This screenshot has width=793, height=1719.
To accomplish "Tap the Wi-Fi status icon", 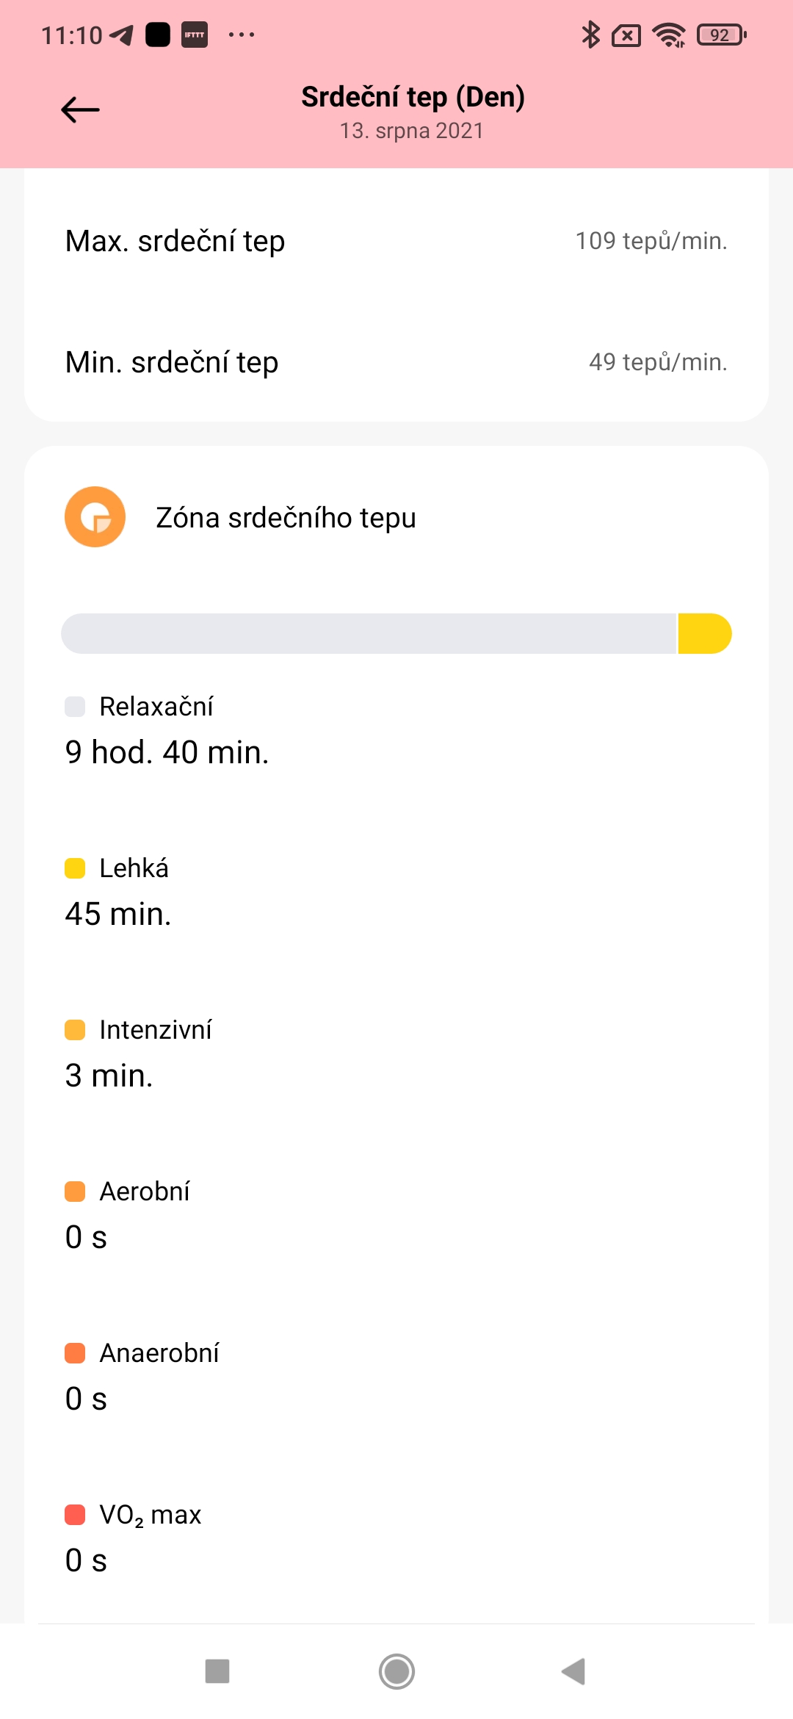I will tap(669, 35).
